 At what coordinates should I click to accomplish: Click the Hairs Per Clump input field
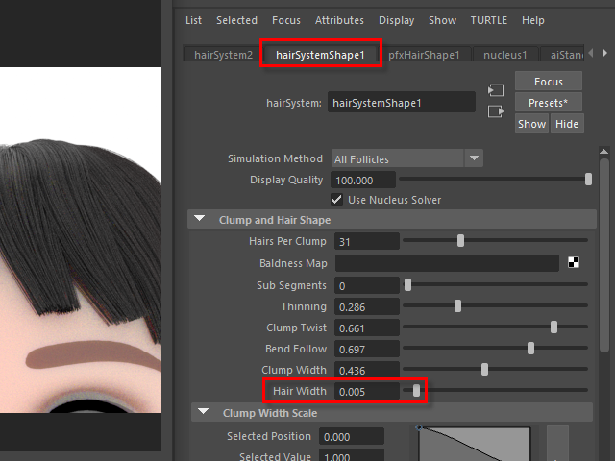pyautogui.click(x=366, y=241)
